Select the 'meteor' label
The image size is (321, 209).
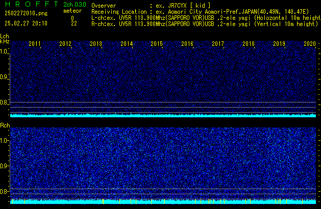click(72, 11)
